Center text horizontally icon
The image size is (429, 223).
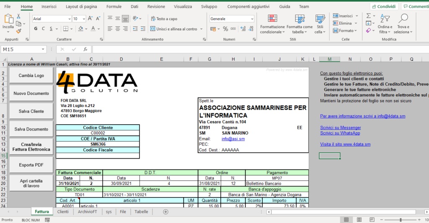118,28
